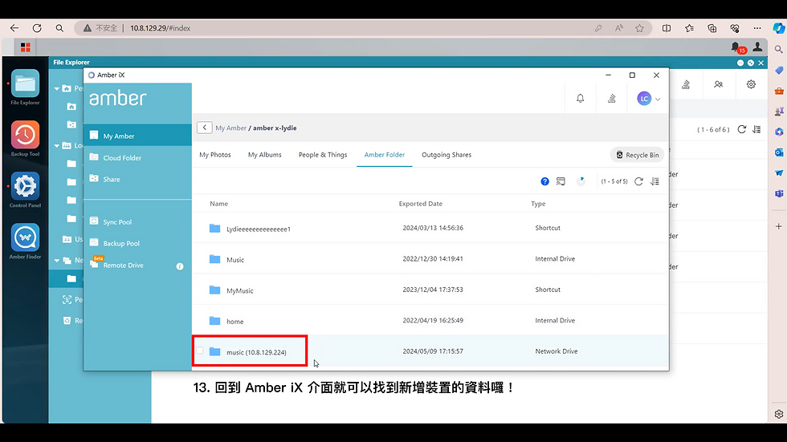Collapse the Ne... tree node
787x442 pixels.
pyautogui.click(x=57, y=260)
